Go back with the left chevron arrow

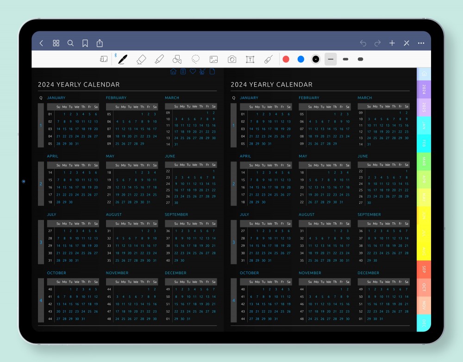(x=41, y=43)
